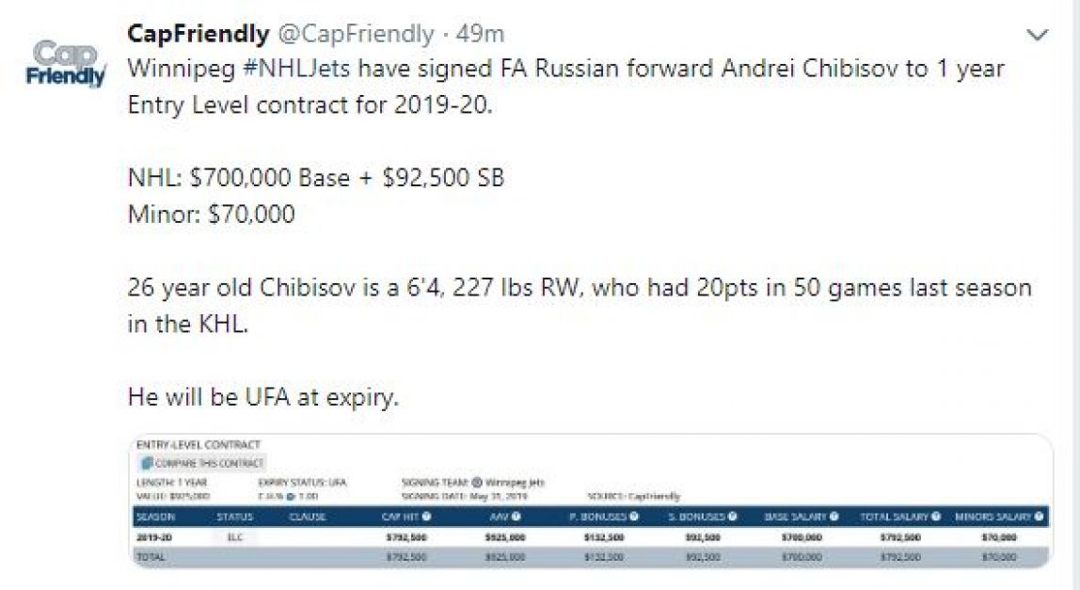Follow the #NHLJets hashtag link
Screen dimensions: 1080x590
click(296, 69)
